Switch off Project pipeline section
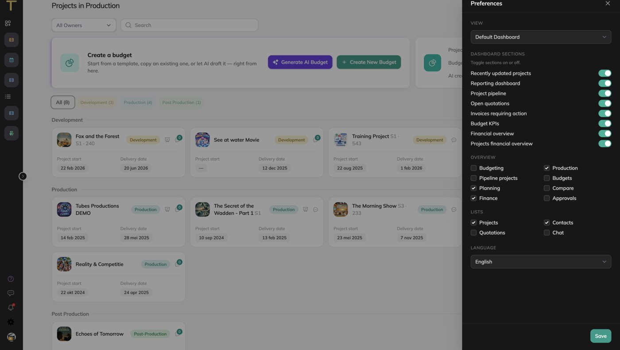 tap(604, 93)
